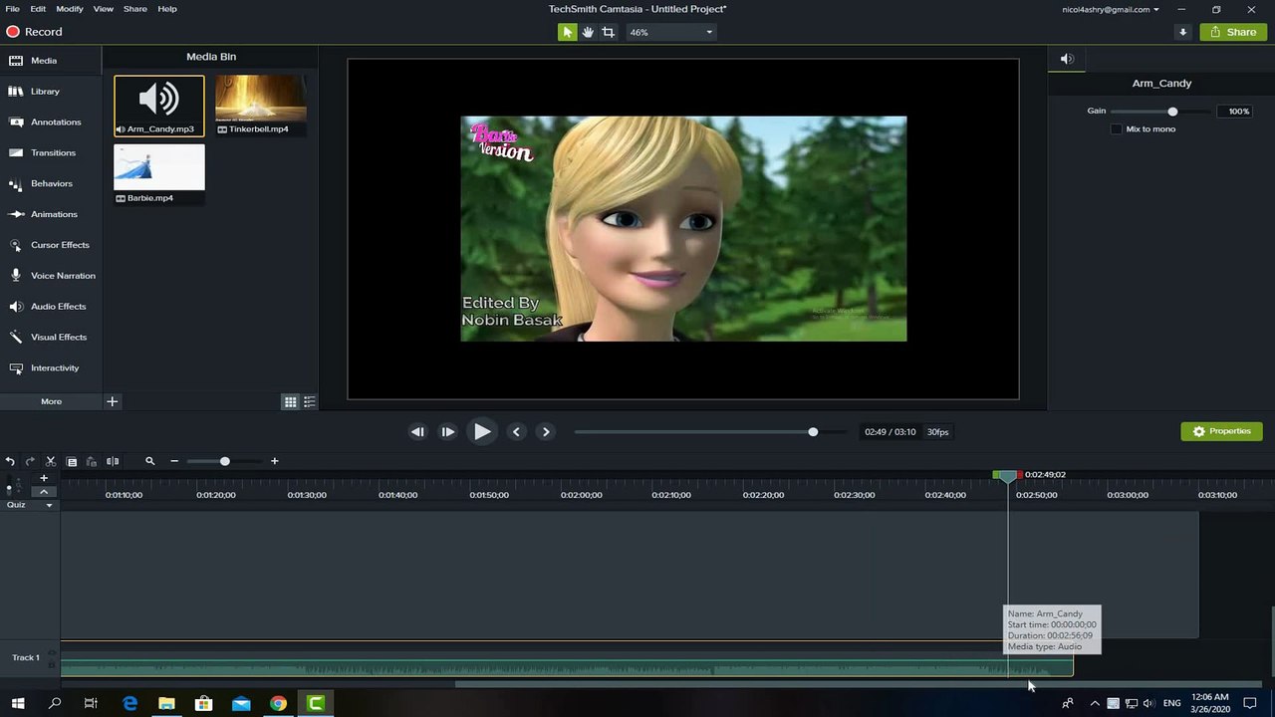This screenshot has height=717, width=1275.
Task: Open the Interactivity tab
Action: pos(51,368)
